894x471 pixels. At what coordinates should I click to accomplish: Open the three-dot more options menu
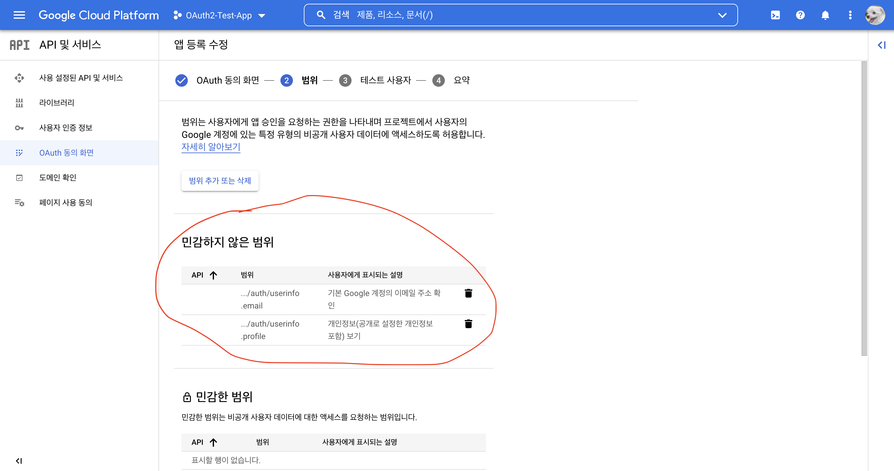(850, 15)
